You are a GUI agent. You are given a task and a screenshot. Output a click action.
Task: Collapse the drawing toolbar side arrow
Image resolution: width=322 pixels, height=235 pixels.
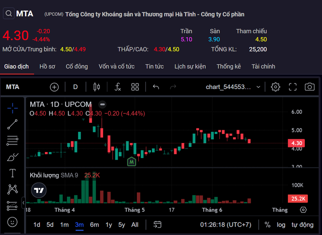click(x=23, y=203)
